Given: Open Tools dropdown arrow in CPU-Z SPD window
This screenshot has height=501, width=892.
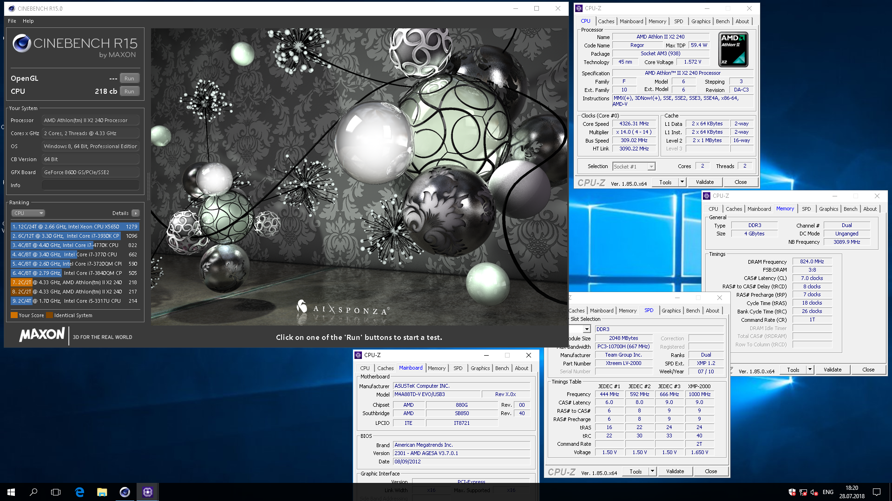Looking at the screenshot, I should 652,471.
